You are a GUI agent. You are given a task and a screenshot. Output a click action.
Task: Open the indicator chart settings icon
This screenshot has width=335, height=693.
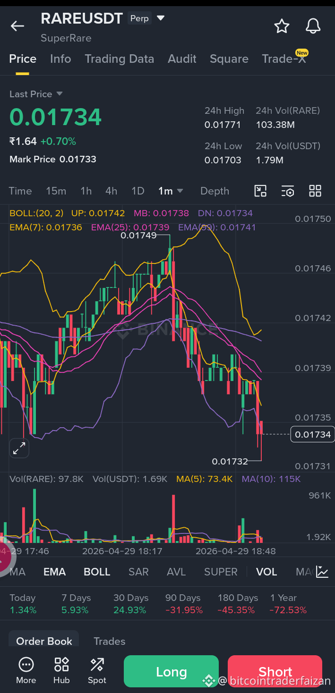pos(322,572)
